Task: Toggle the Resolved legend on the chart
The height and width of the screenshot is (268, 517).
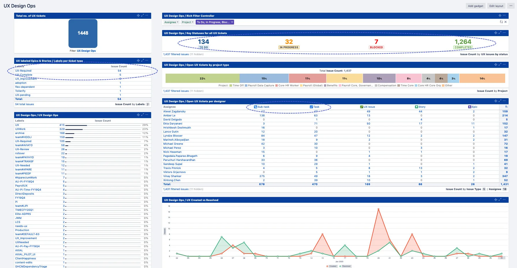Action: 345,266
